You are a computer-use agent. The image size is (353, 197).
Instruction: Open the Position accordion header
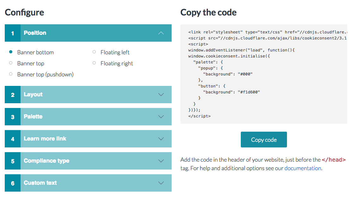tap(88, 33)
